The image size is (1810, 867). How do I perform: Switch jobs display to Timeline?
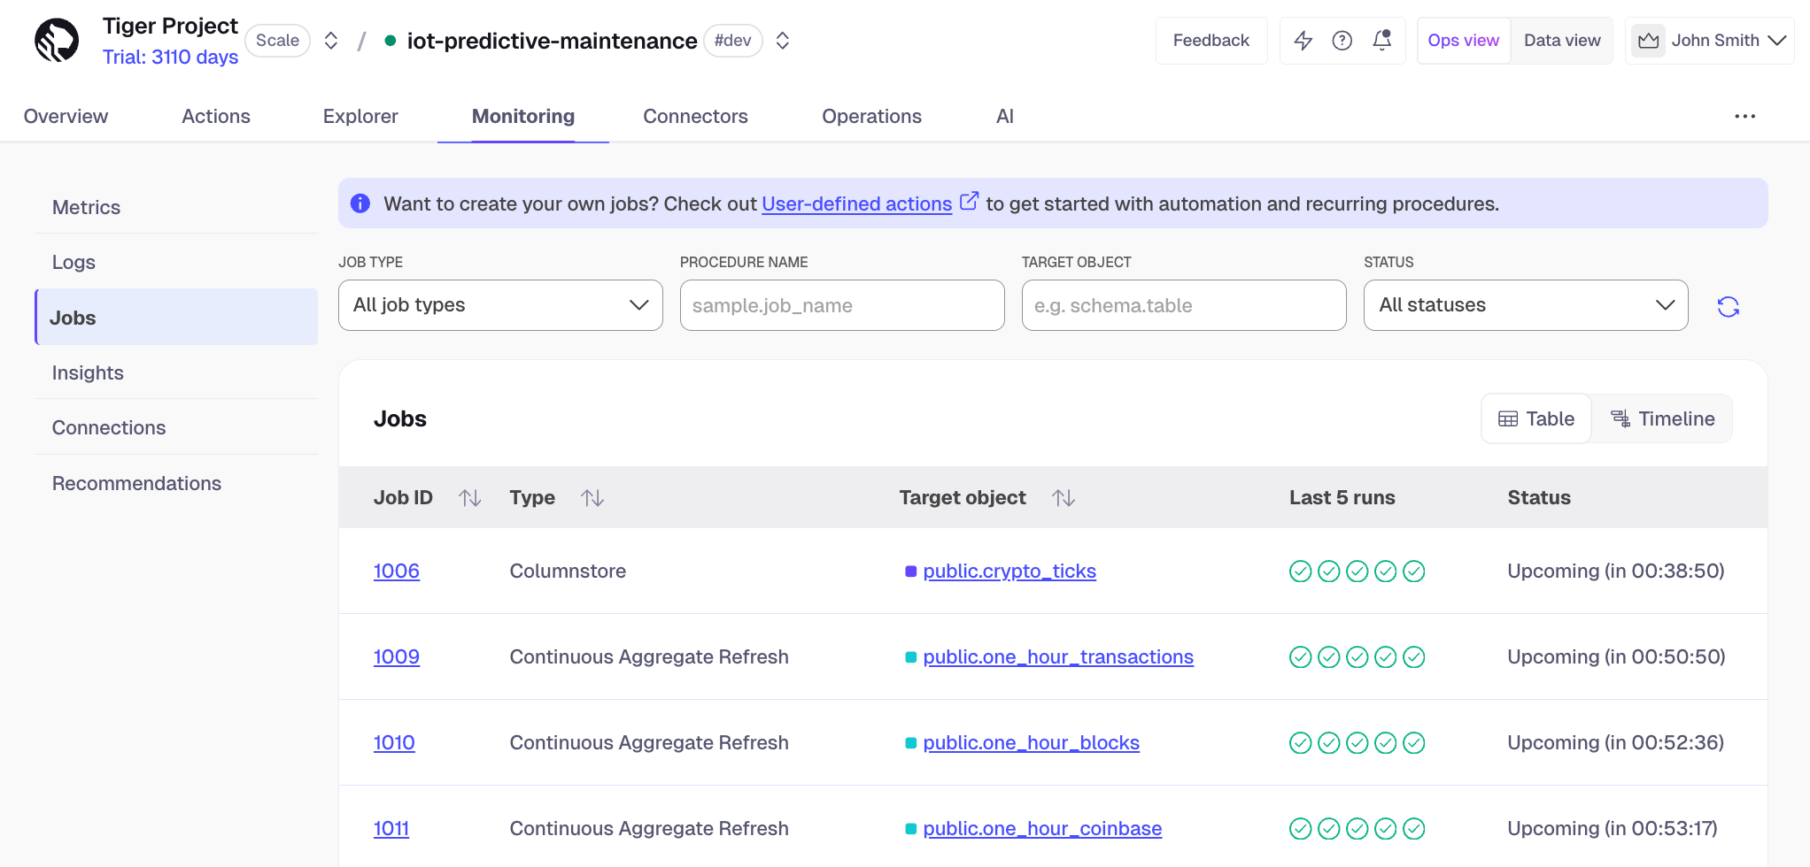point(1662,419)
